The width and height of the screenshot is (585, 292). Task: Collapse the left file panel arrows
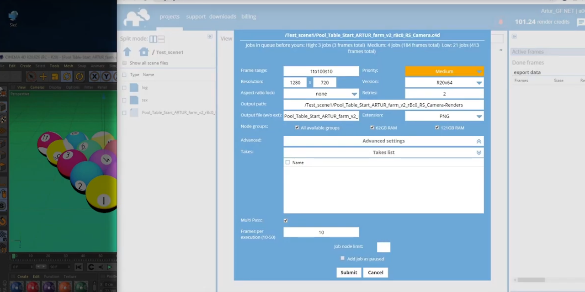[x=210, y=37]
